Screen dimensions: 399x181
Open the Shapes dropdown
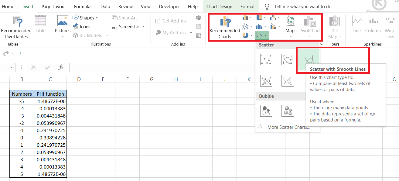click(86, 18)
